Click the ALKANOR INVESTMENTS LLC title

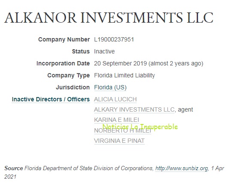coord(109,18)
